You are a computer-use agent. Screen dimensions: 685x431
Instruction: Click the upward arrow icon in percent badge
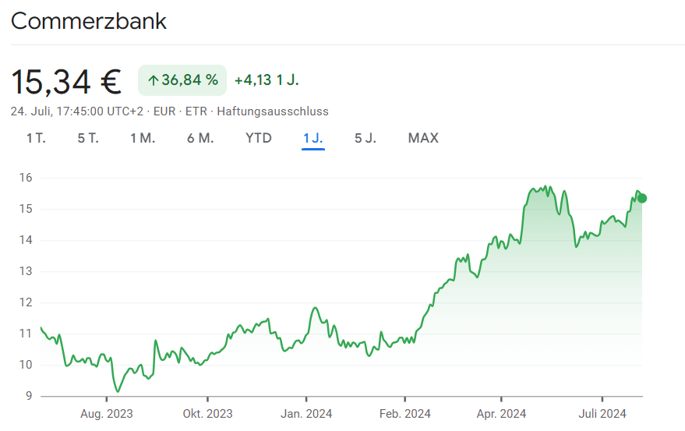(153, 80)
